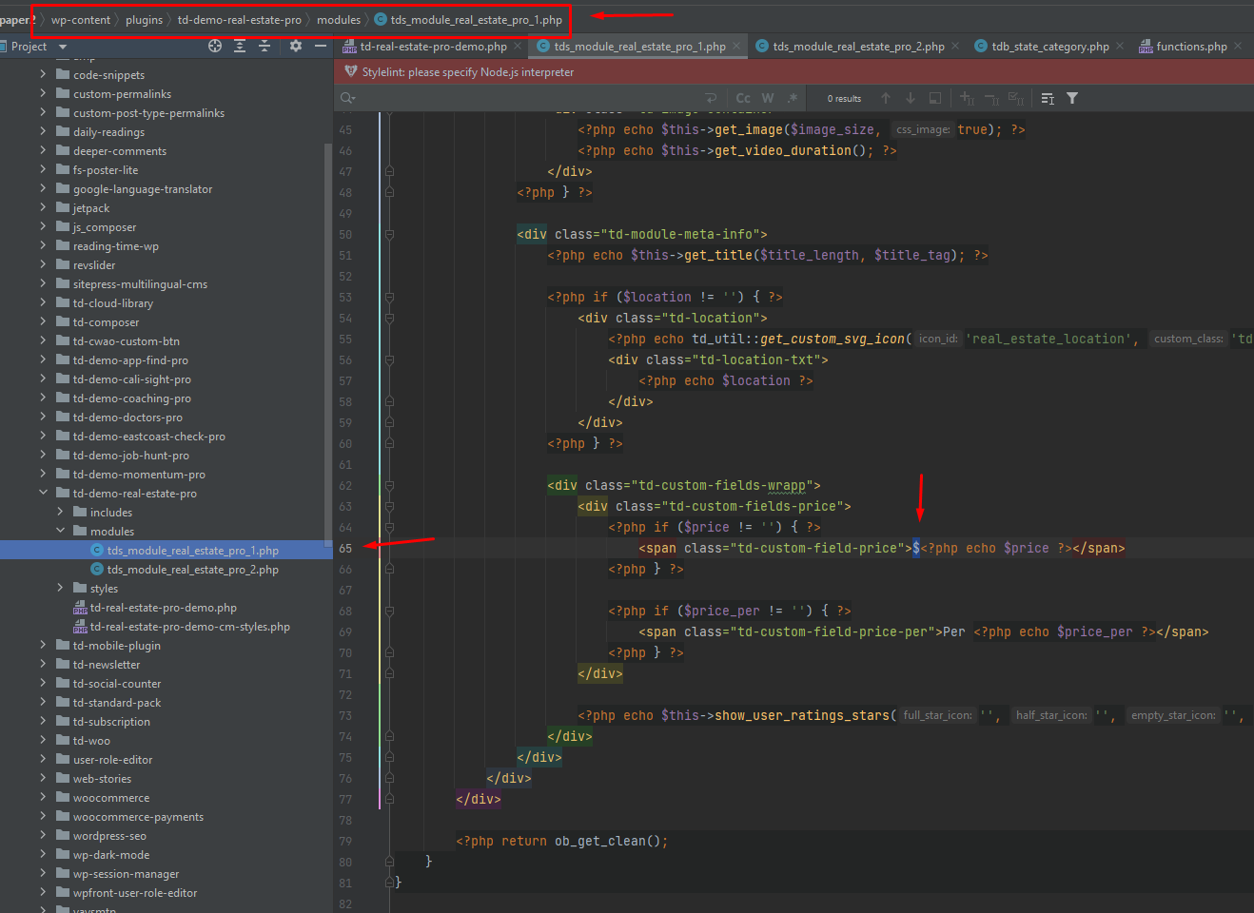Click the Stylelint shield icon

pyautogui.click(x=351, y=71)
